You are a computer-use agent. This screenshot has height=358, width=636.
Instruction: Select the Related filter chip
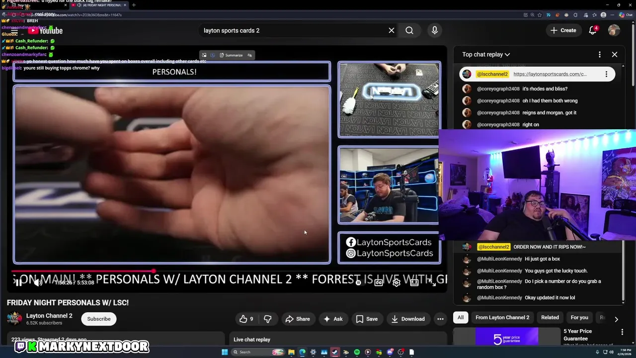(550, 317)
